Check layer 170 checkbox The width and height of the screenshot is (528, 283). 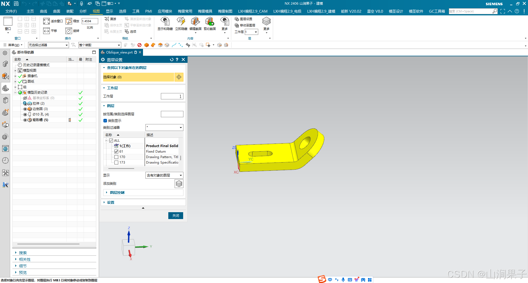click(116, 157)
